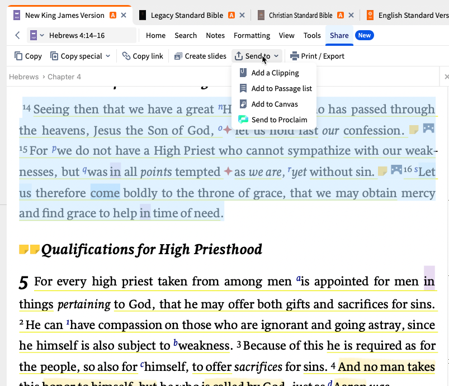Click the heading 'Qualifications for High Priesthood'
Viewport: 449px width, 386px height.
(152, 250)
